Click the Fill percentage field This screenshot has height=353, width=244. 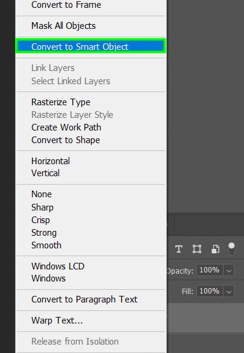(210, 291)
